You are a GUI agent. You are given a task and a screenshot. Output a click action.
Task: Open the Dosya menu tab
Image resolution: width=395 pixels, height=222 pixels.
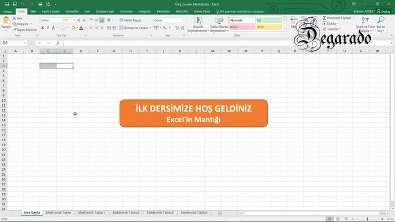[7, 12]
